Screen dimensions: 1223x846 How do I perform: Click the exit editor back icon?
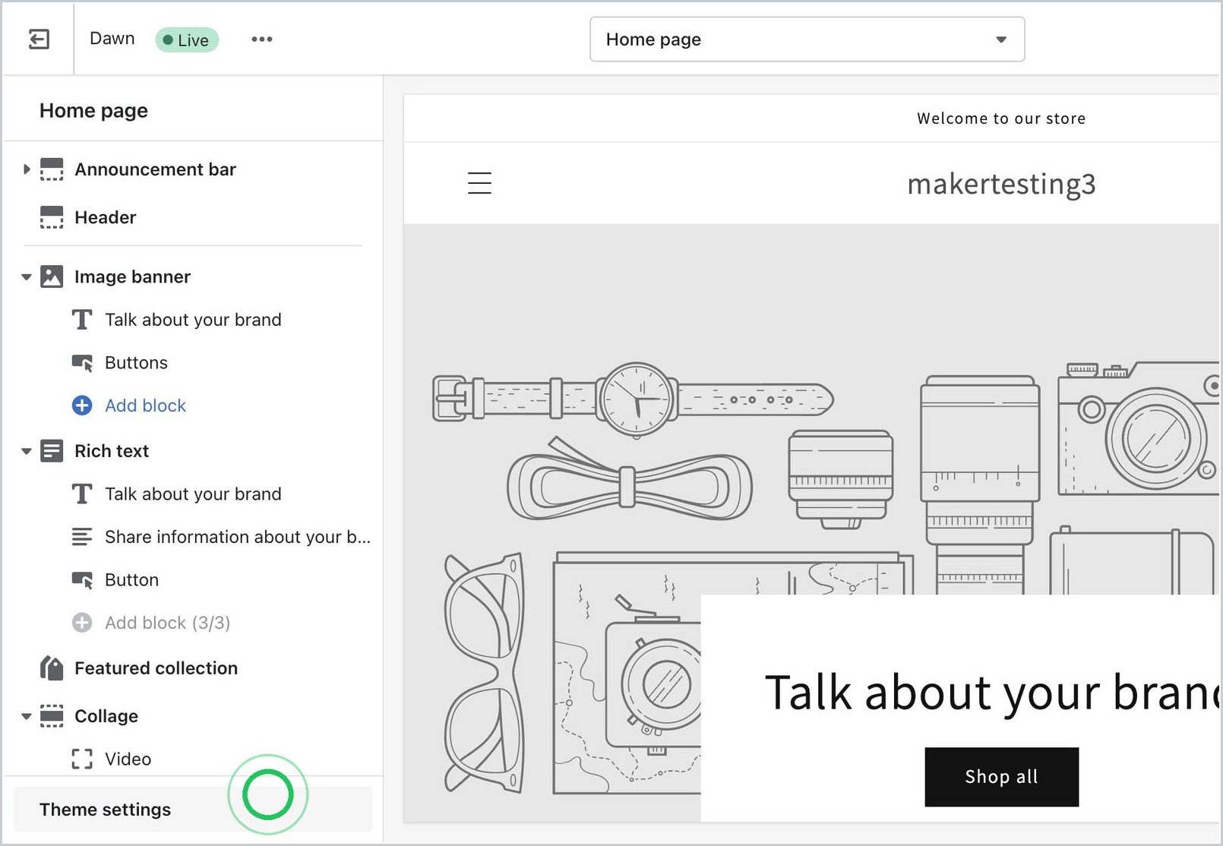(x=39, y=39)
